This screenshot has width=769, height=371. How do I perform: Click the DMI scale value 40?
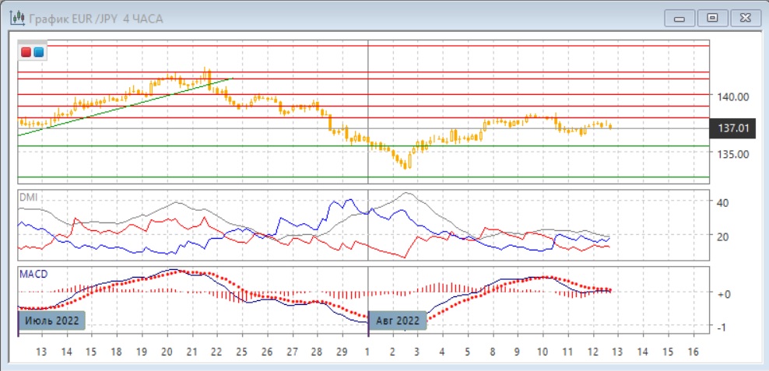[722, 203]
